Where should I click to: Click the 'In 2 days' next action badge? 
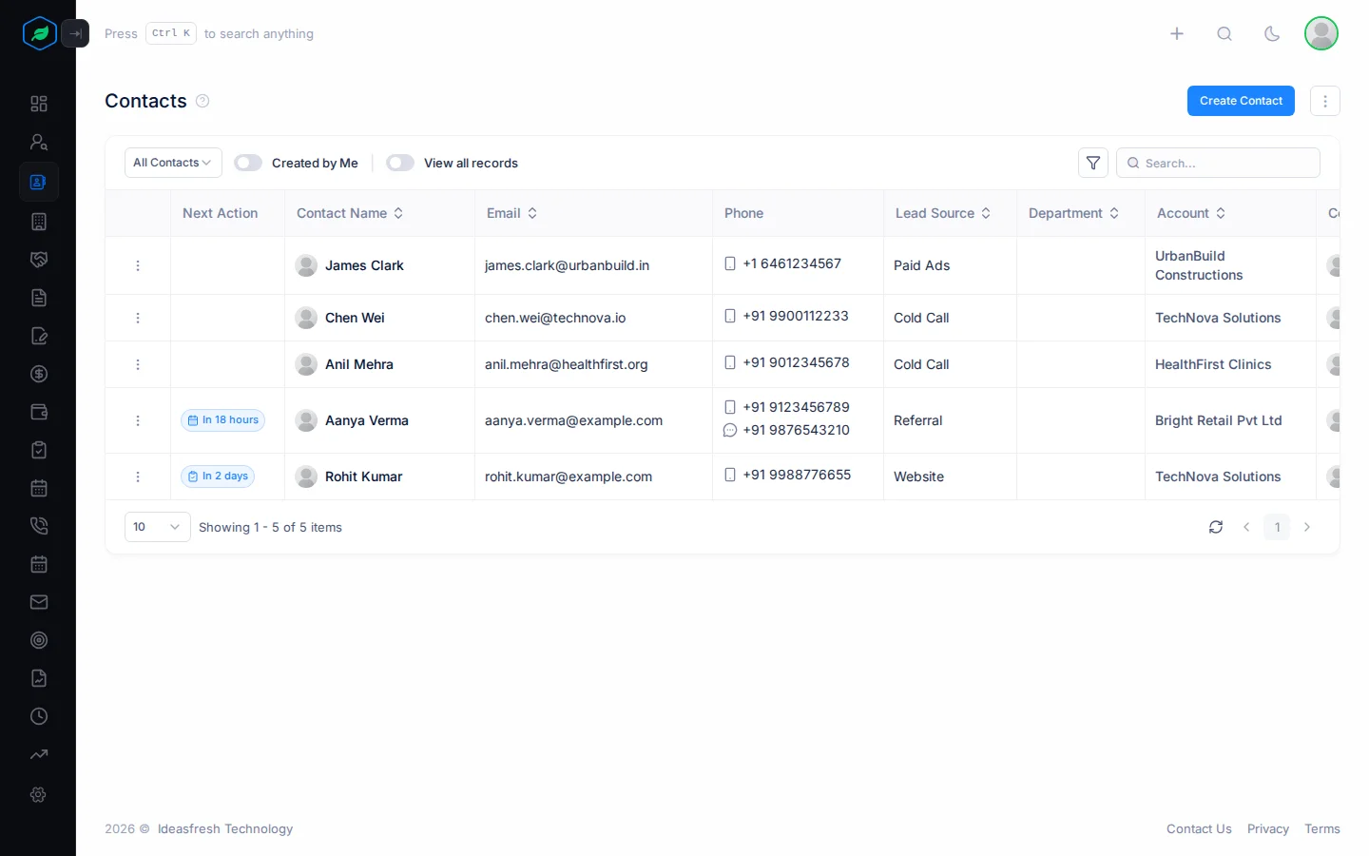pos(218,477)
